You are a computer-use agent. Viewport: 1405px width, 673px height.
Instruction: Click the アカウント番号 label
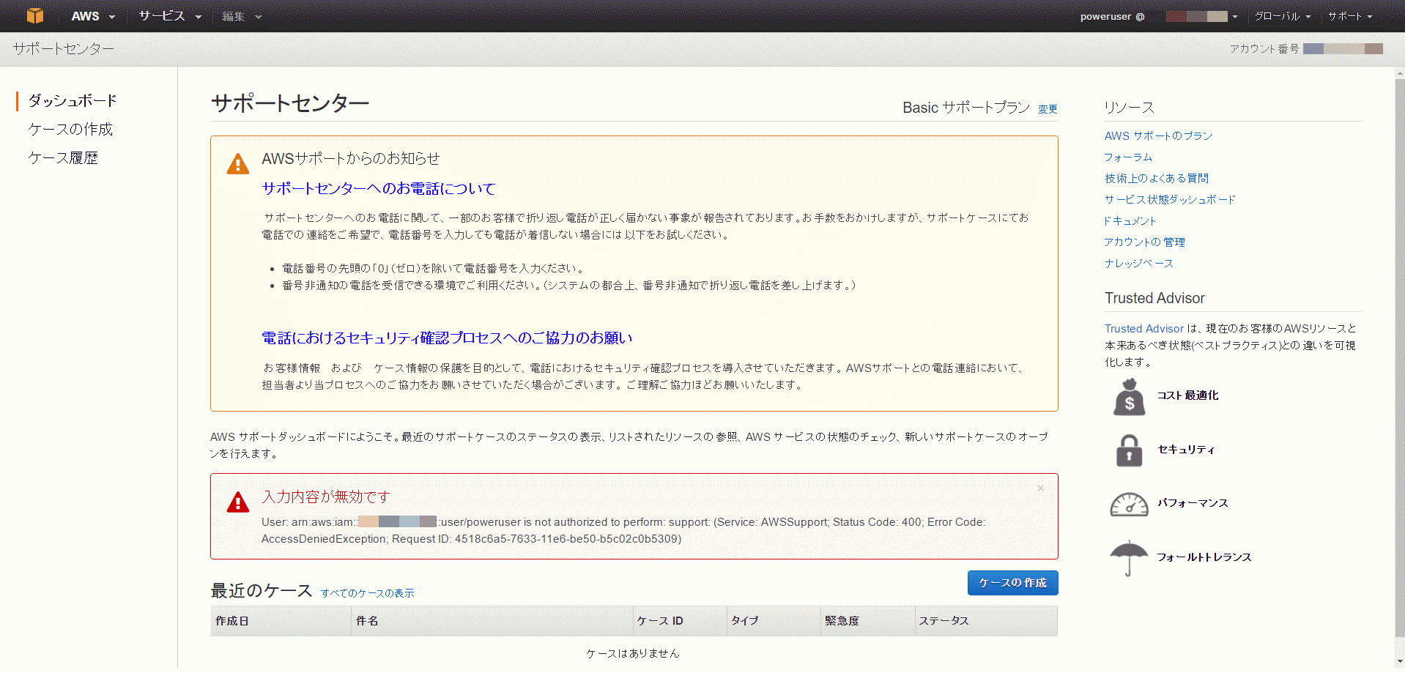click(x=1264, y=49)
